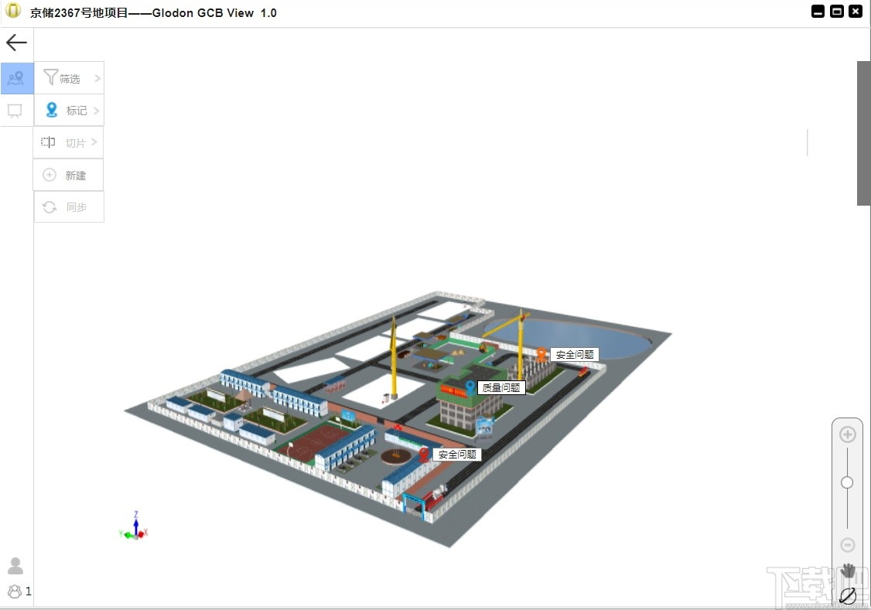
Task: Open the 安全问题 label near the pond
Action: tap(575, 355)
